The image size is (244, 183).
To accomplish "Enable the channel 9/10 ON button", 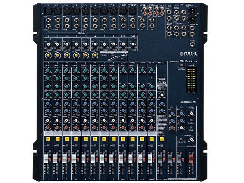I will pos(123,139).
